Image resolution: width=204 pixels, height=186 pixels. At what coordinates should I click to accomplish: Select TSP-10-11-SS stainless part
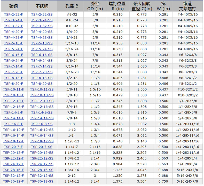pyautogui.click(x=42, y=89)
